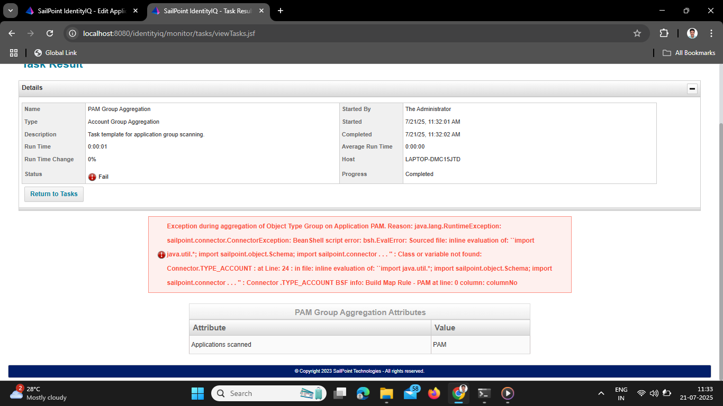
Task: Open the Chrome profile avatar
Action: tap(692, 33)
